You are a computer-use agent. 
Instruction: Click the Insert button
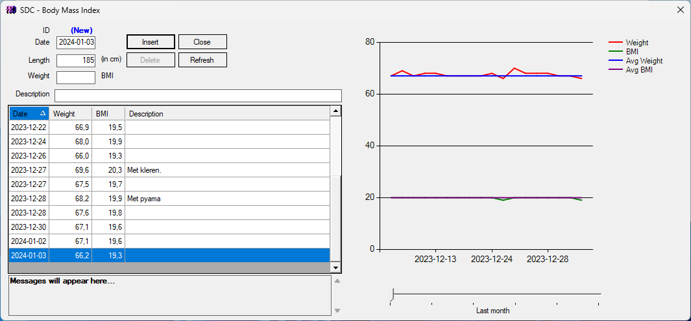[151, 42]
